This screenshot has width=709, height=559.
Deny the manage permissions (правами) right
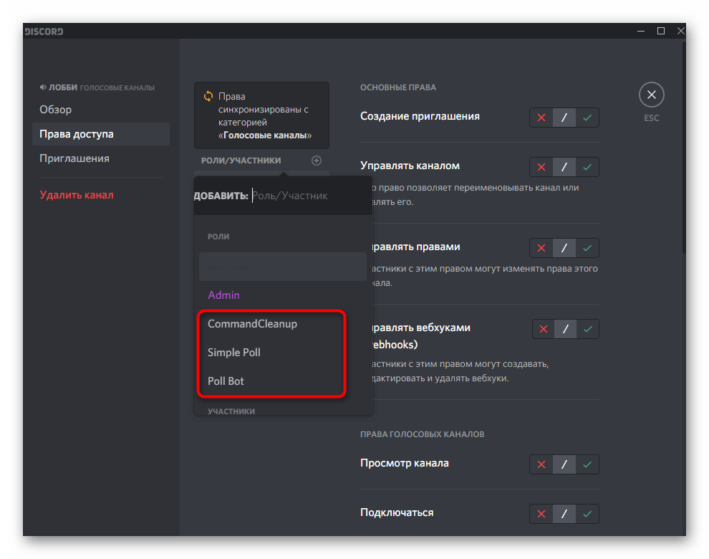tap(541, 248)
